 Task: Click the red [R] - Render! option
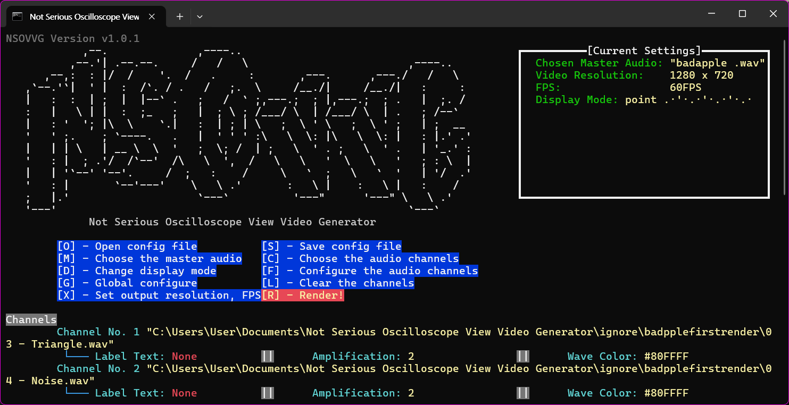pyautogui.click(x=303, y=296)
